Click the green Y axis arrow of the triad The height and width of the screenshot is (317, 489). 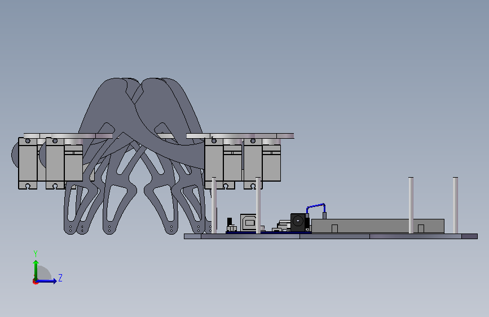[36, 270]
